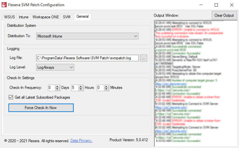Click the log file browse ellipsis button
The width and height of the screenshot is (239, 148).
(x=143, y=58)
